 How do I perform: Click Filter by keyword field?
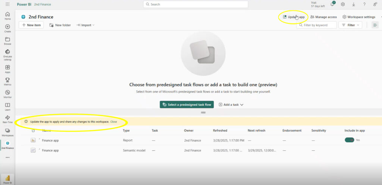316,25
